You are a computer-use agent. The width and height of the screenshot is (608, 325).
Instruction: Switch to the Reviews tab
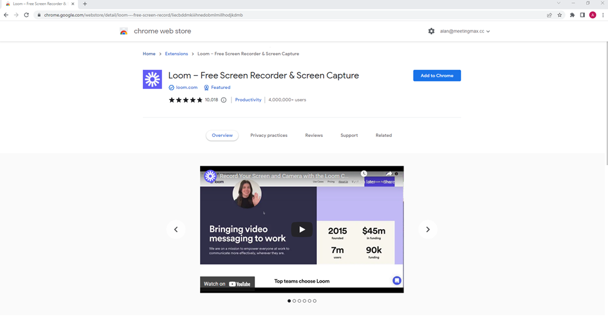(314, 136)
